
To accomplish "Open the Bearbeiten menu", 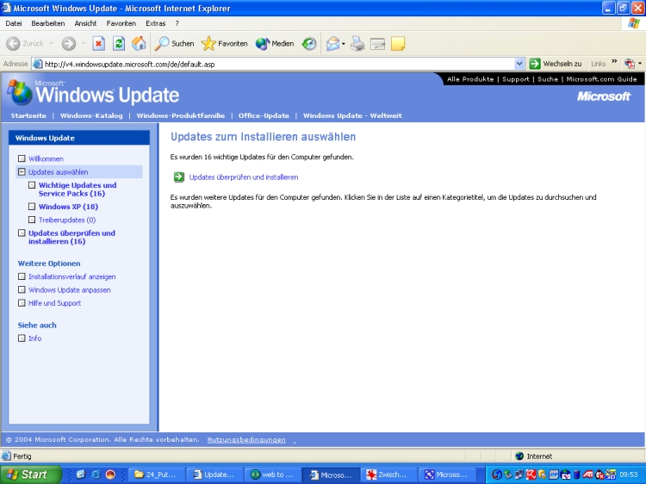I will (x=47, y=23).
